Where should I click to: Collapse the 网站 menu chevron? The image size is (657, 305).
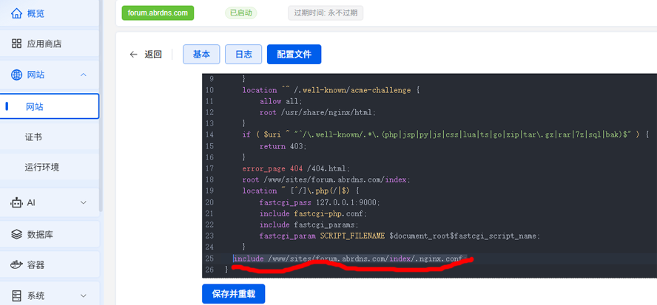click(84, 75)
